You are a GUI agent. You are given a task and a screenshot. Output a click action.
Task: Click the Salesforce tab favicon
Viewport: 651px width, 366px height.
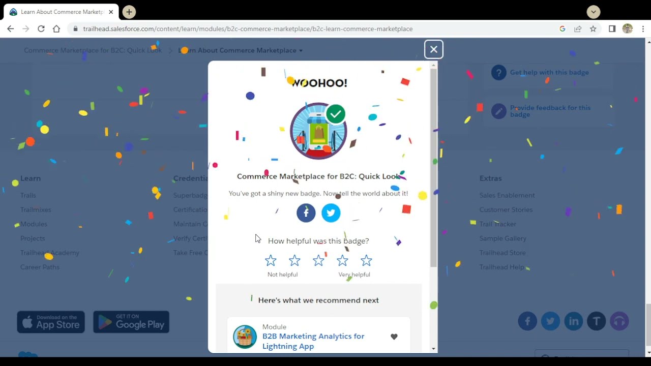tap(13, 12)
